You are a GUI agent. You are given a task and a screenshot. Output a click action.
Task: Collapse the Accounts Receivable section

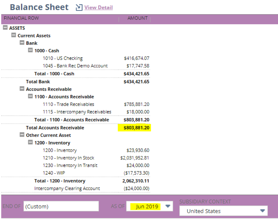(22, 89)
